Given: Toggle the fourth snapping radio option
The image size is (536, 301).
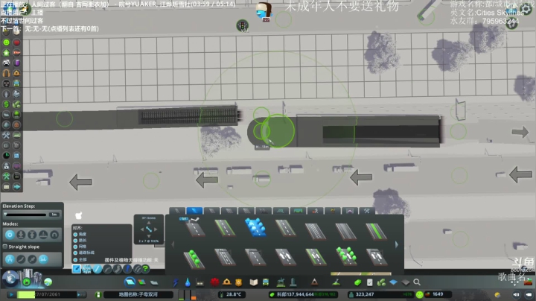Looking at the screenshot, I should tap(75, 253).
